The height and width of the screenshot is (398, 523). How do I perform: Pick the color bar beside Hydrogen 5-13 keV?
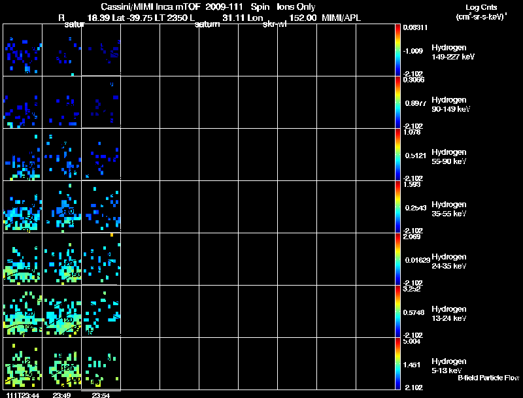[397, 363]
